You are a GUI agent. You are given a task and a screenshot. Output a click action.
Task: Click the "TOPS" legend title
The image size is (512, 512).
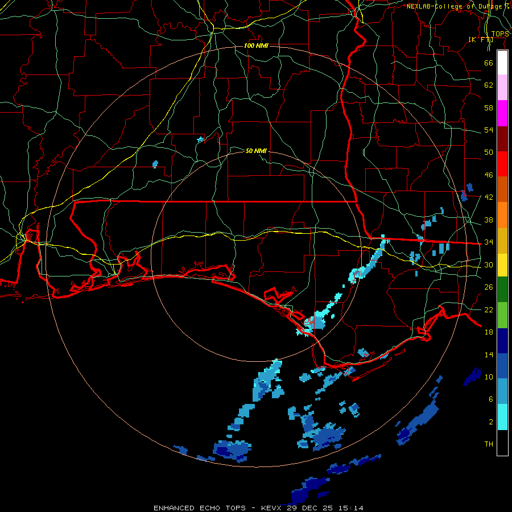(500, 34)
